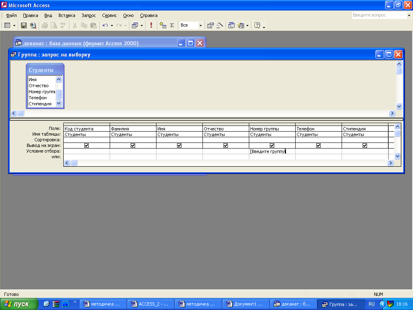Screen dimensions: 413x310
Task: Open the Справка menu
Action: (x=148, y=15)
